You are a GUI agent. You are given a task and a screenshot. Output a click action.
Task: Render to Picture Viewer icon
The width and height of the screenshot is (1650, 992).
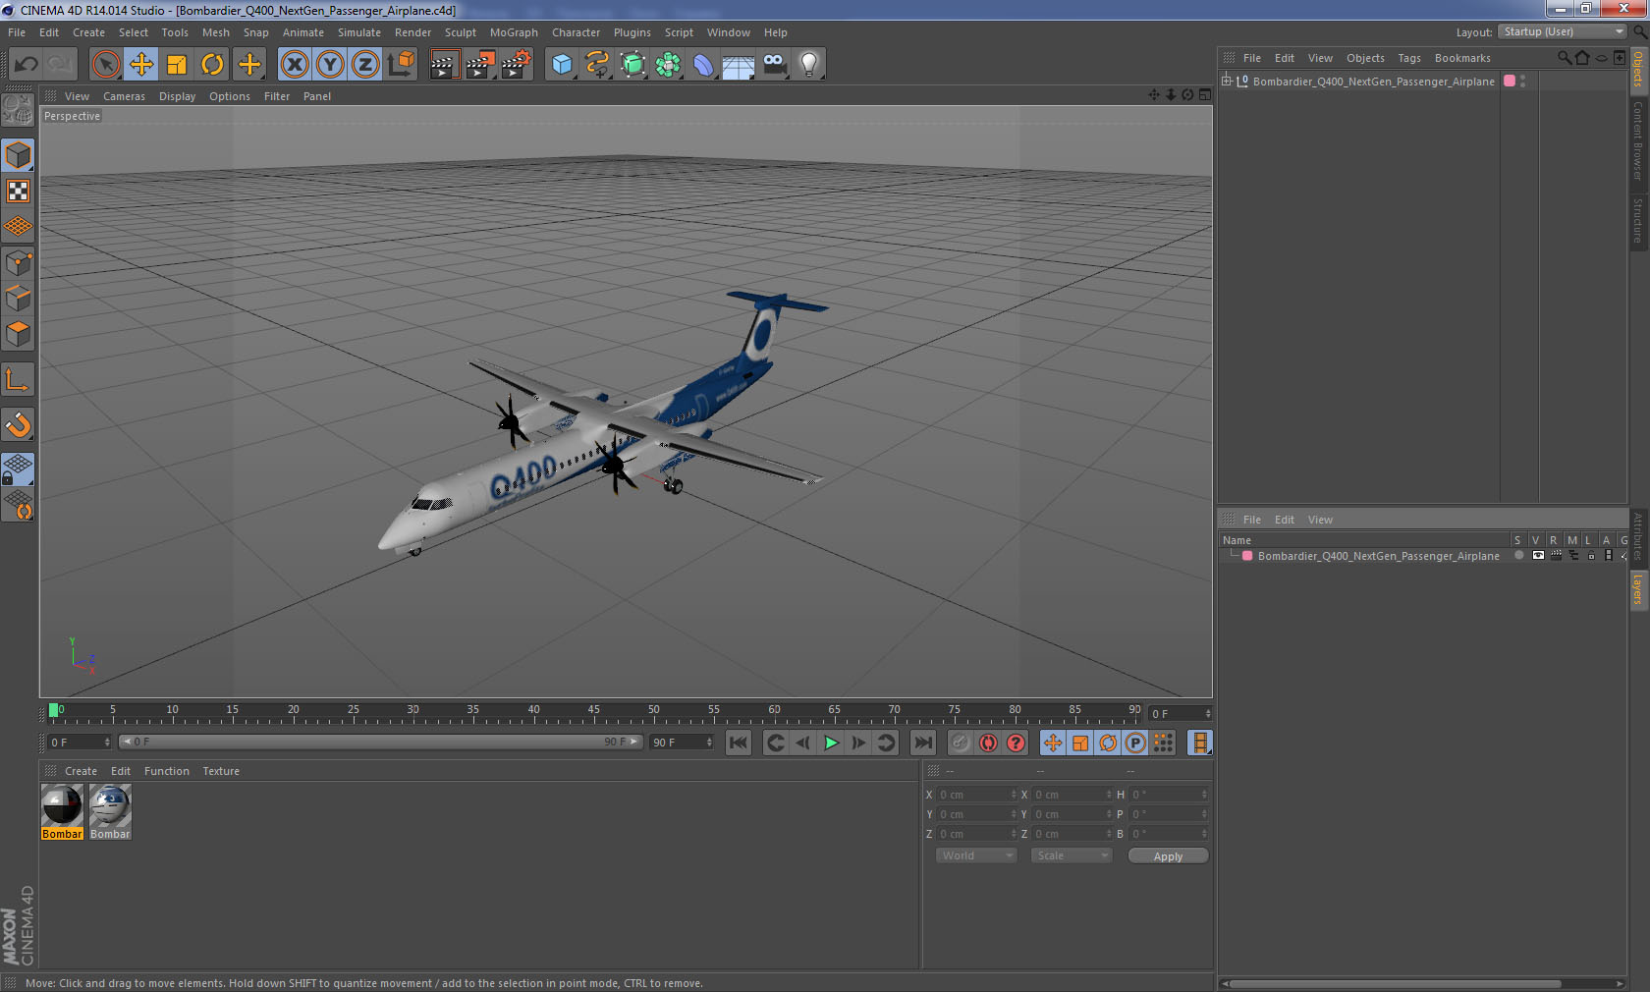[x=480, y=65]
